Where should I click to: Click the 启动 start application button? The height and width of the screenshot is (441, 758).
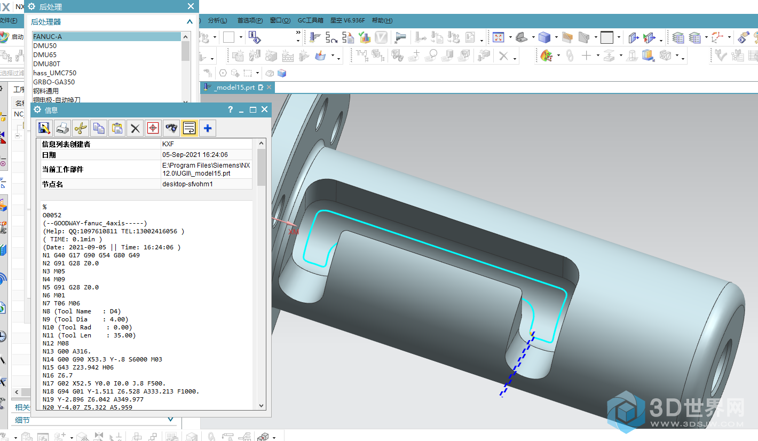12,37
